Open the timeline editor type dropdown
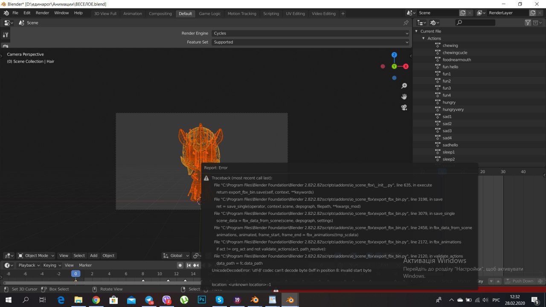 9,265
